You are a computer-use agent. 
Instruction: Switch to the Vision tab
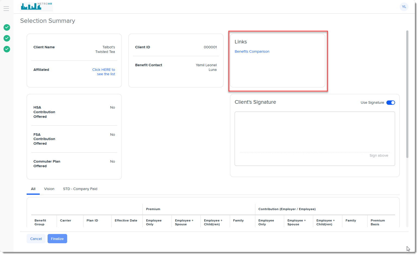pos(49,189)
